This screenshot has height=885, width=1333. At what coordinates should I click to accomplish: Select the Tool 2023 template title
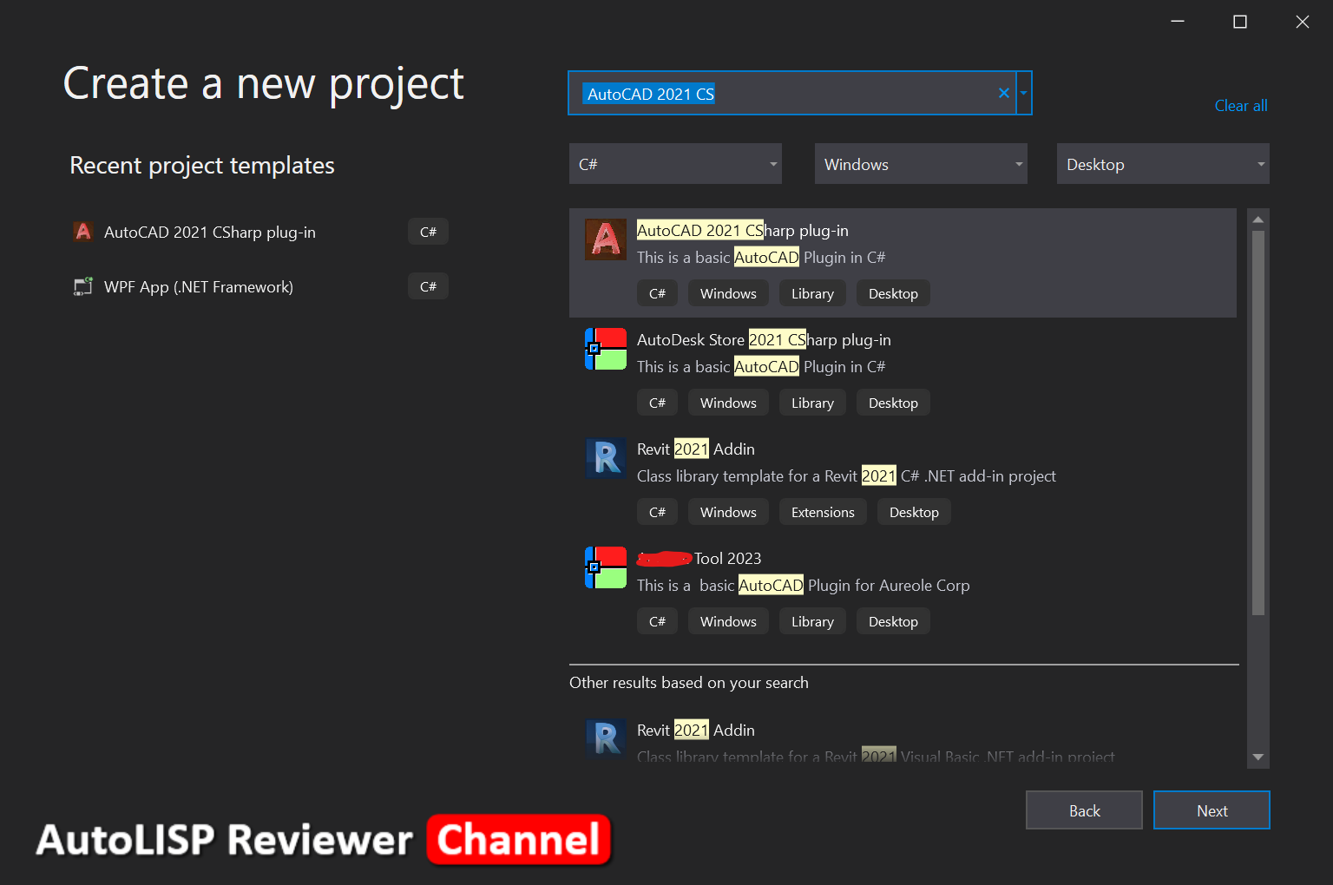(699, 558)
